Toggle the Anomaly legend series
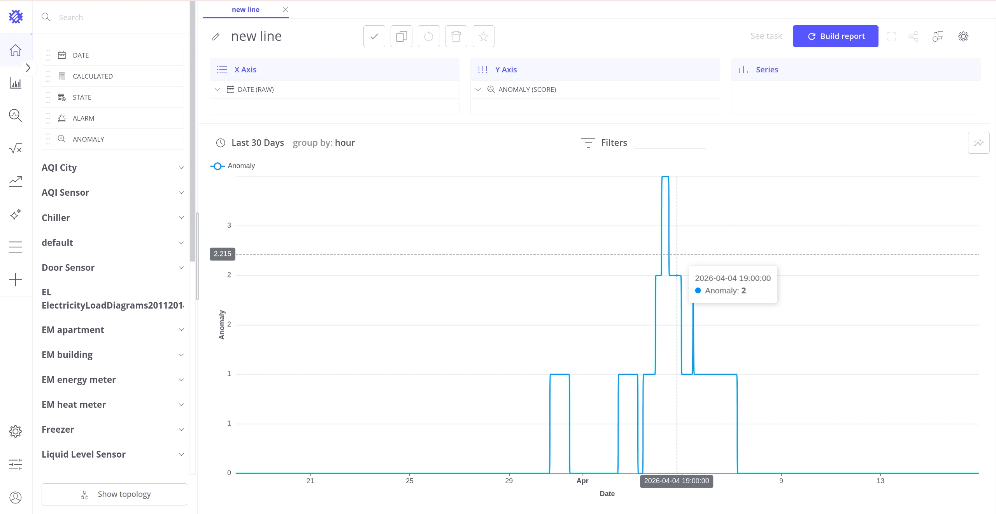The width and height of the screenshot is (996, 514). click(233, 166)
